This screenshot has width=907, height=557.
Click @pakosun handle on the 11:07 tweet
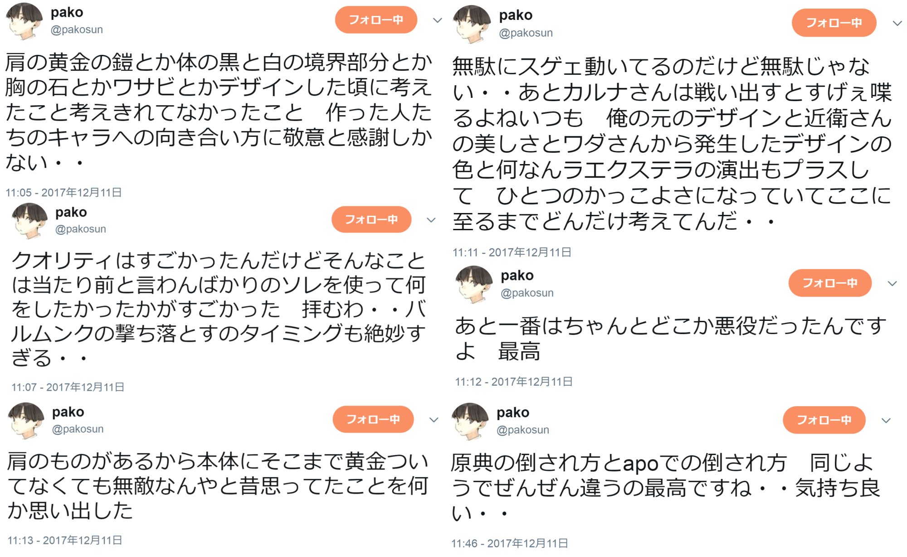81,229
